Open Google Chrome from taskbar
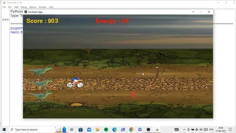Image resolution: width=236 pixels, height=133 pixels. click(x=131, y=130)
